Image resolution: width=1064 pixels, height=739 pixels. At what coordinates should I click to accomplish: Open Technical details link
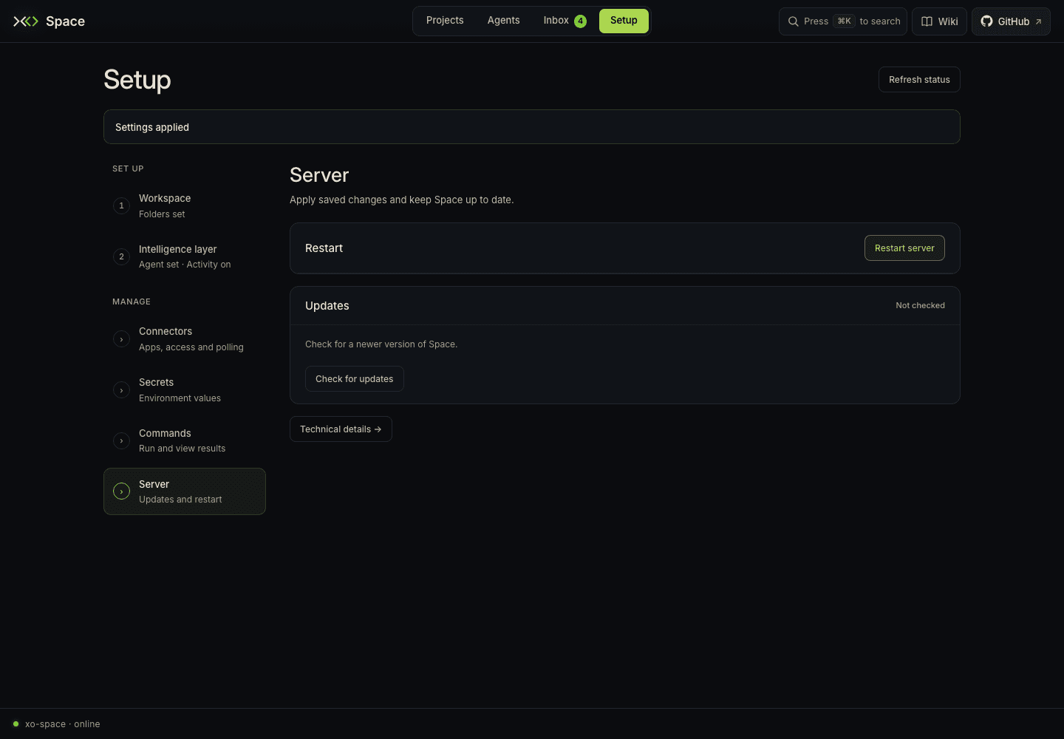click(x=341, y=429)
